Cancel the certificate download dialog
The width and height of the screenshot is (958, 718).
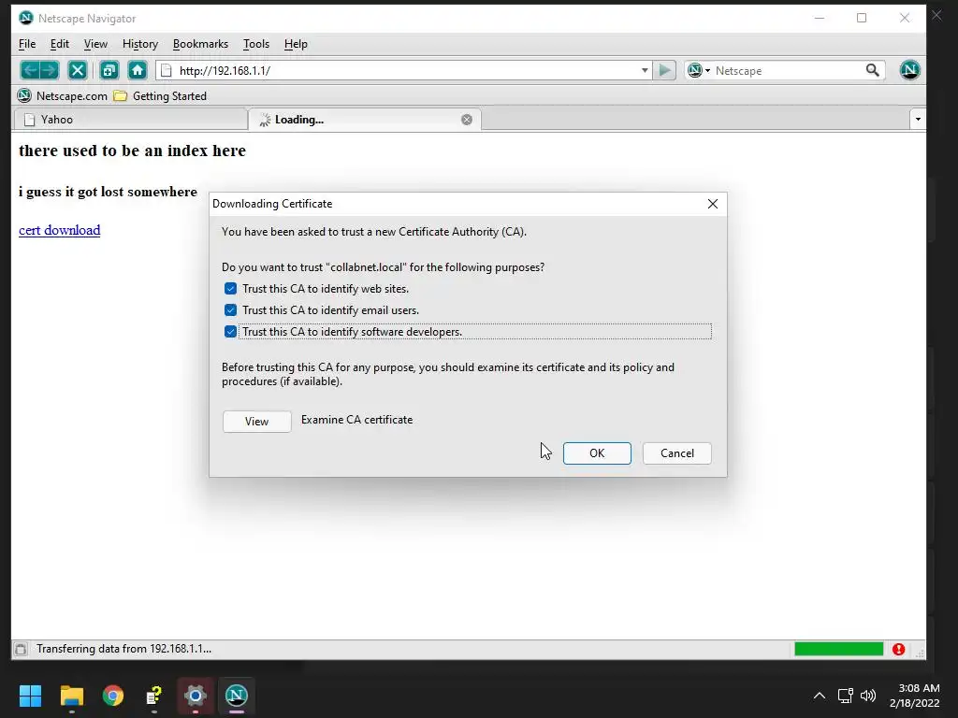click(677, 453)
